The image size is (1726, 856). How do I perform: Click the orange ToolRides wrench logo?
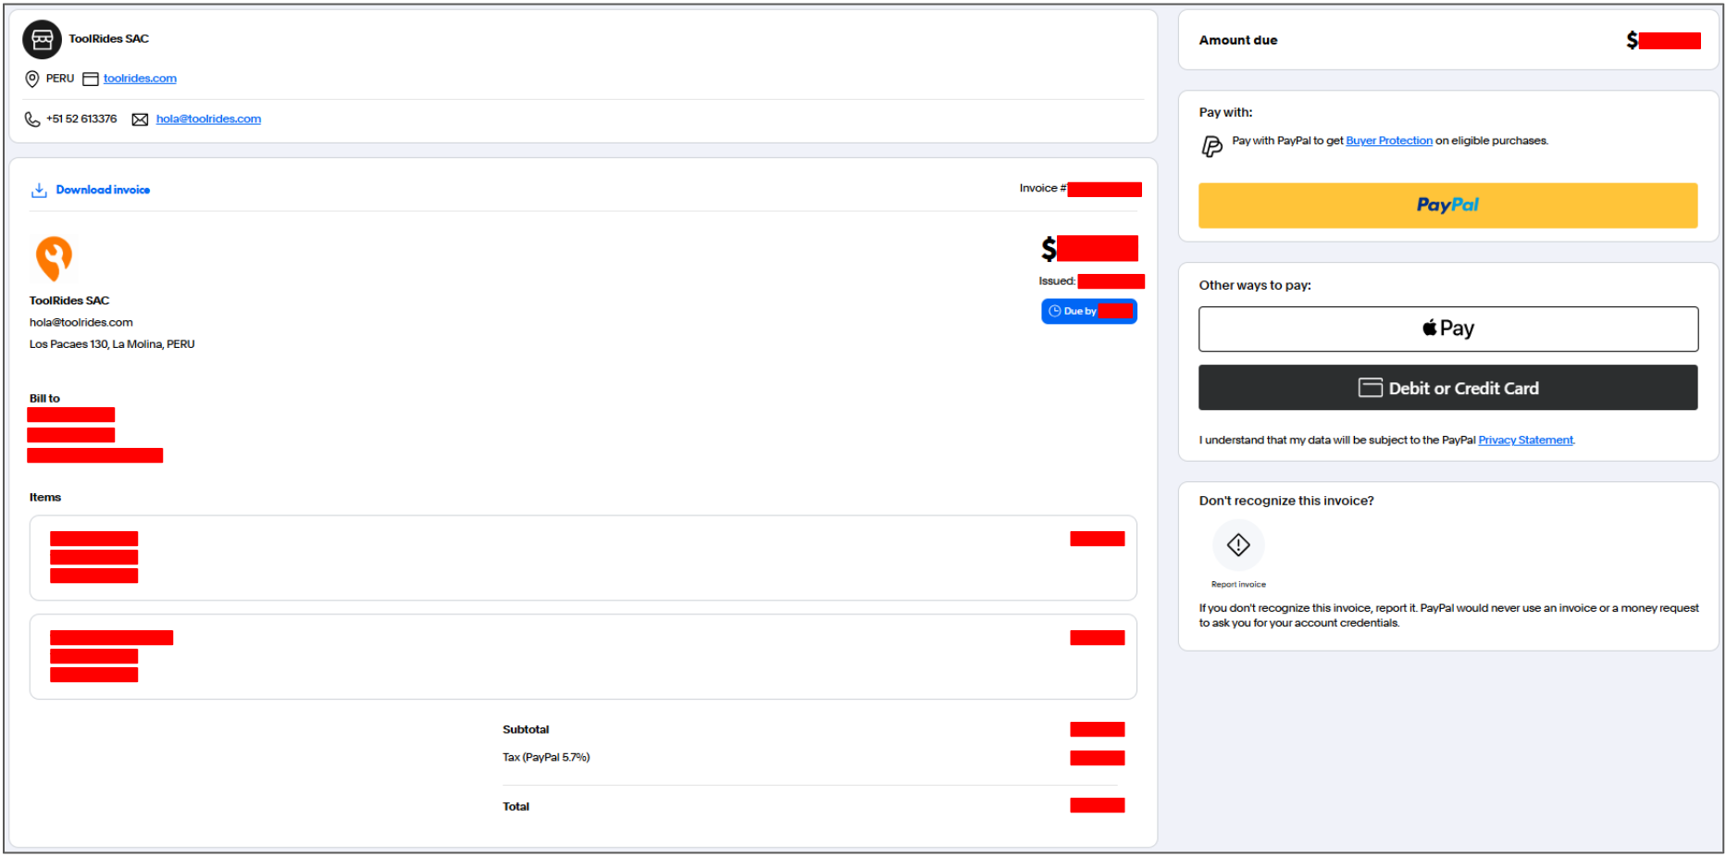(54, 258)
